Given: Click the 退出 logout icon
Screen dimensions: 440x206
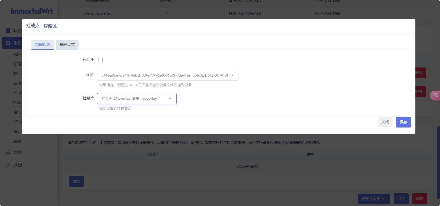Looking at the screenshot, I should [x=8, y=165].
